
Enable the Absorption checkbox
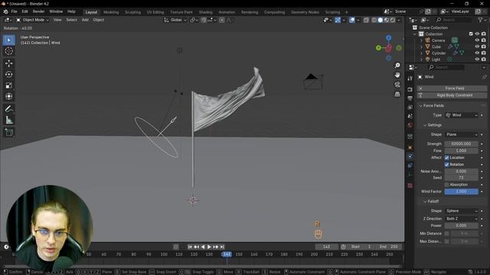tap(447, 185)
